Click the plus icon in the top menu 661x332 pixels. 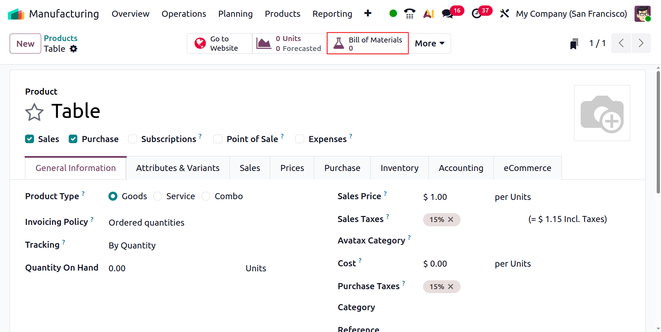368,14
